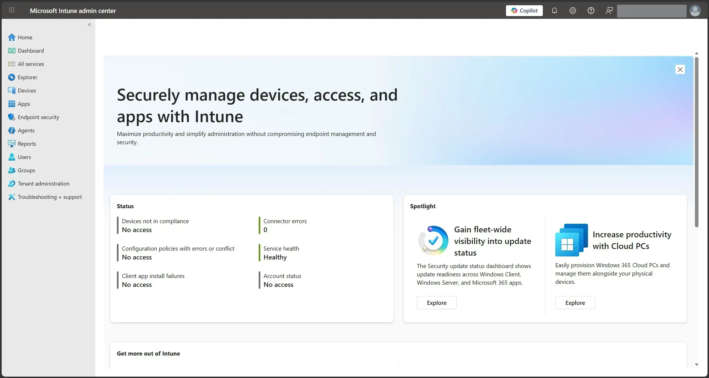Click the page scroll up arrow
Screen dimensions: 709x378
[697, 53]
